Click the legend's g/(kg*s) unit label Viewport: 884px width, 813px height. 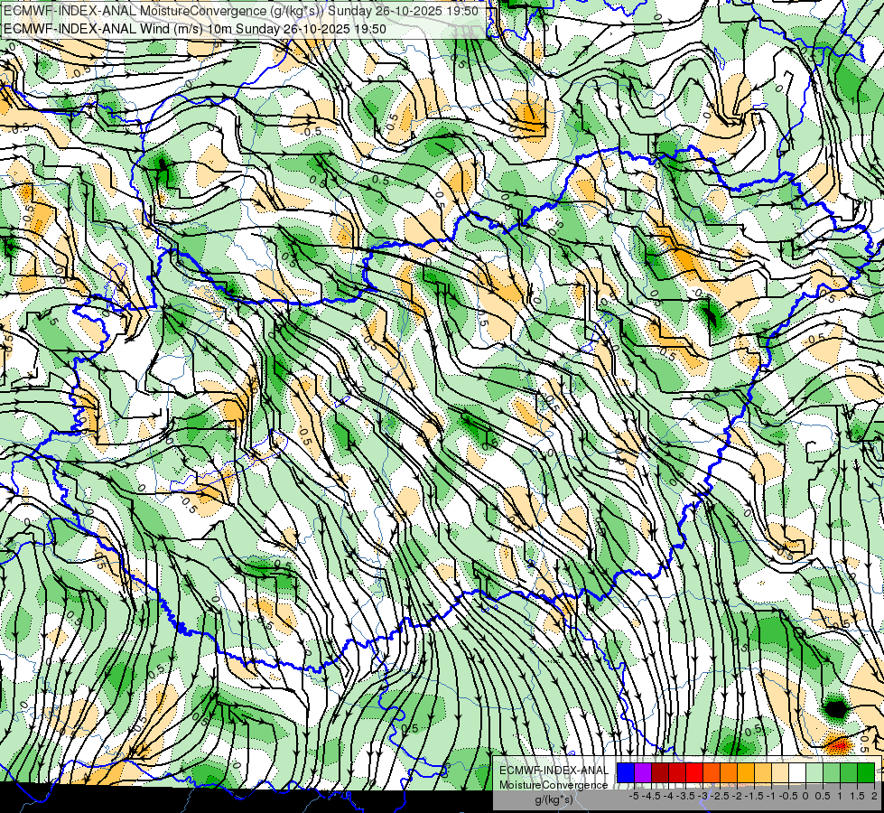pos(554,799)
